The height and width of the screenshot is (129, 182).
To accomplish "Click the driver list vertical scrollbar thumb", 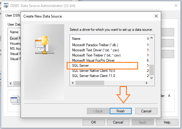I will (x=151, y=70).
